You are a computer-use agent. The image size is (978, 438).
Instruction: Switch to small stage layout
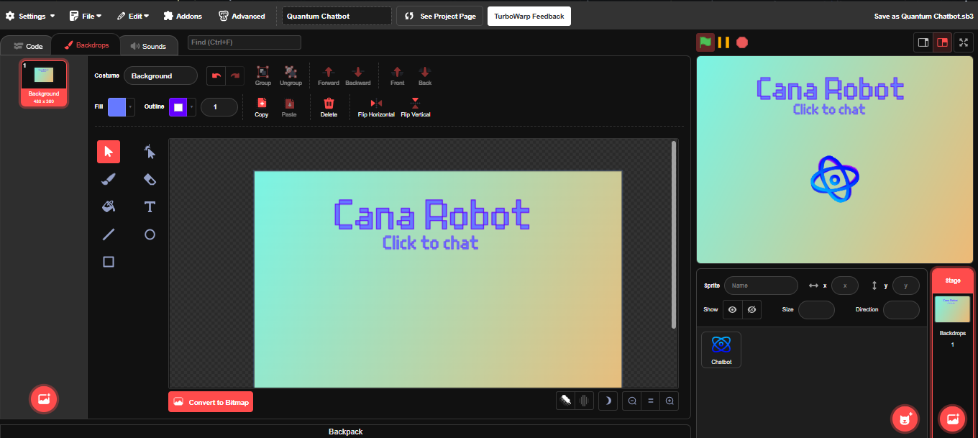923,42
